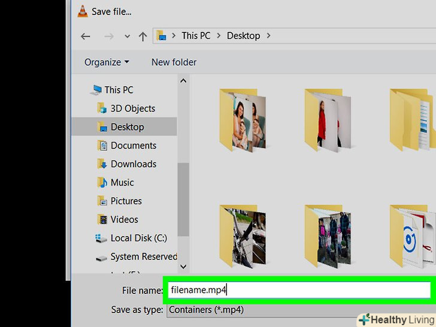Expand the chevron after Desktop breadcrumb
This screenshot has height=327, width=436.
[268, 35]
